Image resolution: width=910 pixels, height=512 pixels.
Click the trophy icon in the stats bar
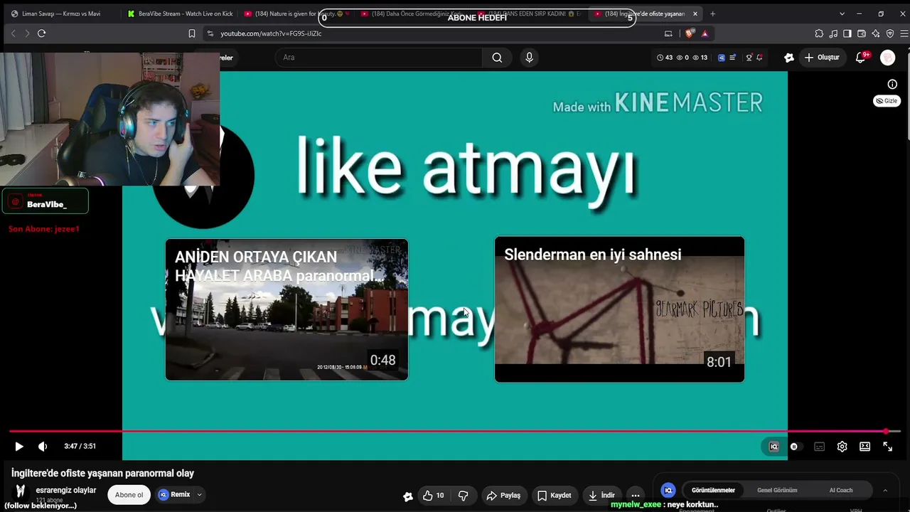click(749, 58)
